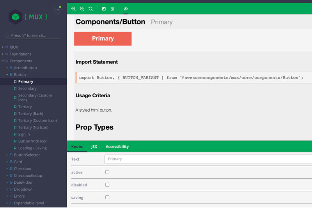Select the Sign in story

[24, 134]
